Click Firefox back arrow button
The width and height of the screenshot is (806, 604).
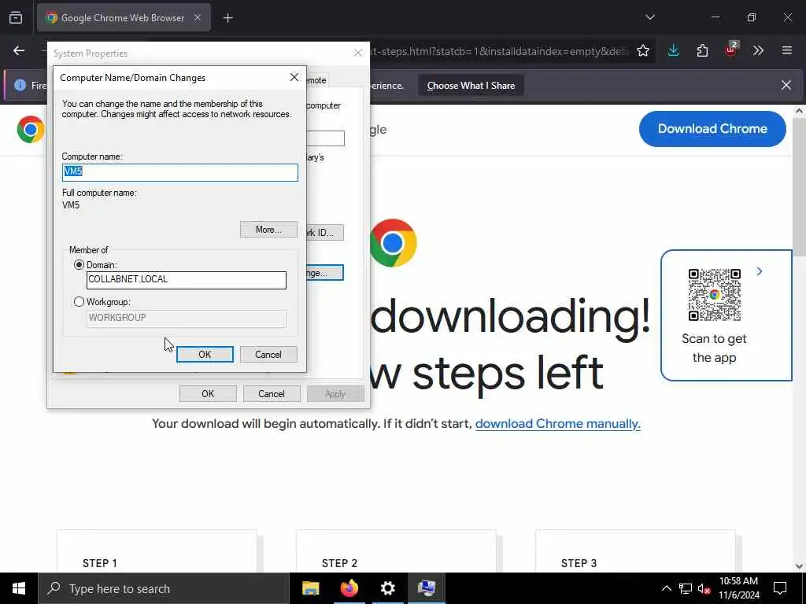pyautogui.click(x=19, y=50)
